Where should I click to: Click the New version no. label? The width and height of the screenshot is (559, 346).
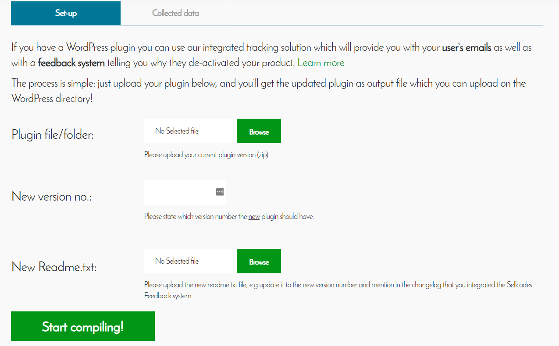point(52,196)
